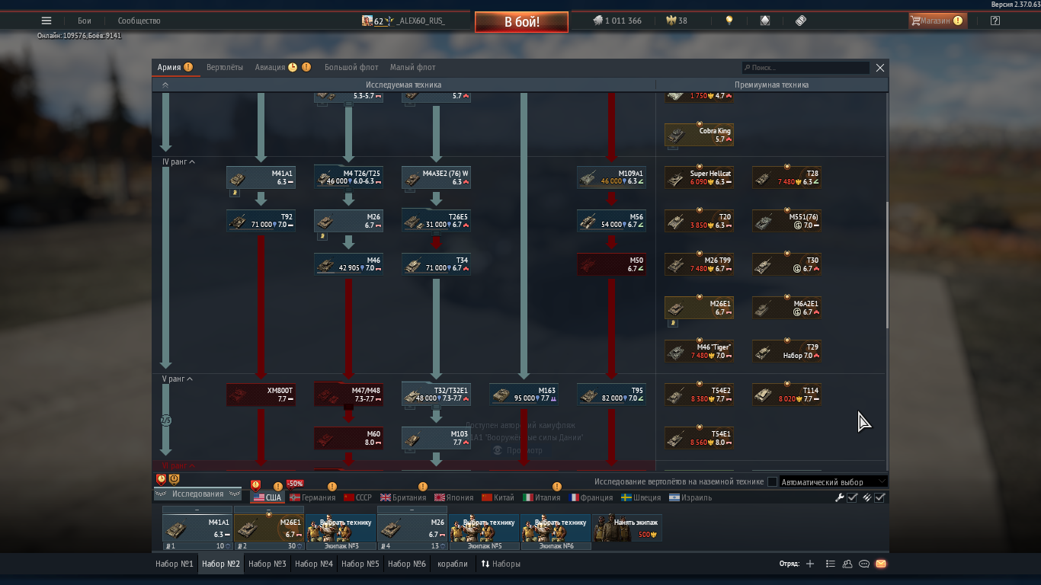The image size is (1041, 585).
Task: Choose vehicle for Экипаж №3 slot
Action: pyautogui.click(x=341, y=528)
